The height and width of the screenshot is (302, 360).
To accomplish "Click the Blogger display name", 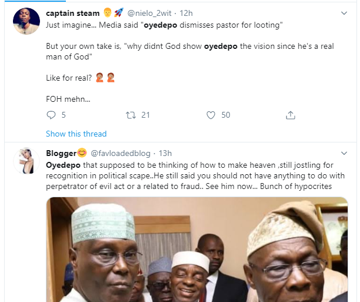I will [61, 153].
